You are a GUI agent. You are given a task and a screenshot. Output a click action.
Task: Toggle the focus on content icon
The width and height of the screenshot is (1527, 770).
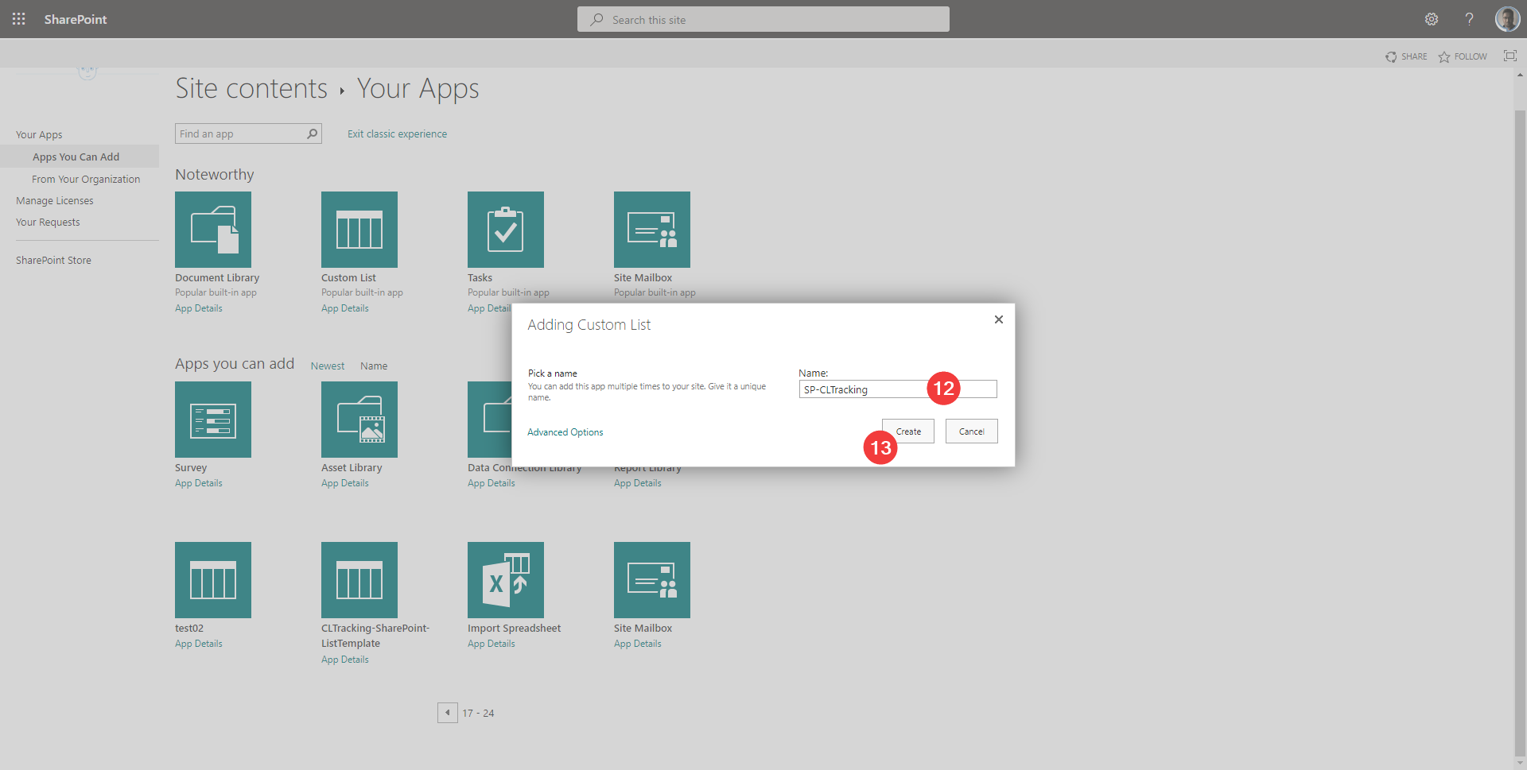(x=1510, y=56)
